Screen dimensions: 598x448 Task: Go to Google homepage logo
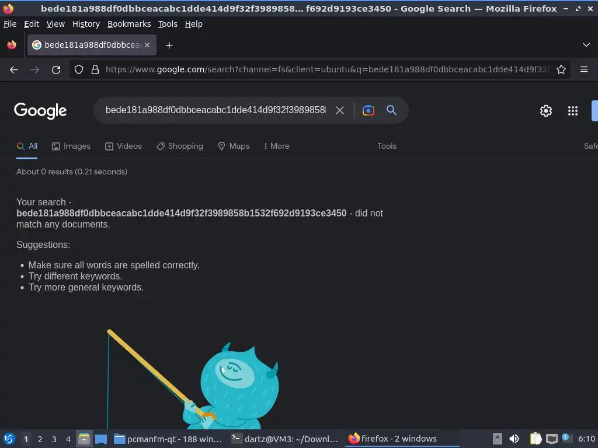coord(40,111)
